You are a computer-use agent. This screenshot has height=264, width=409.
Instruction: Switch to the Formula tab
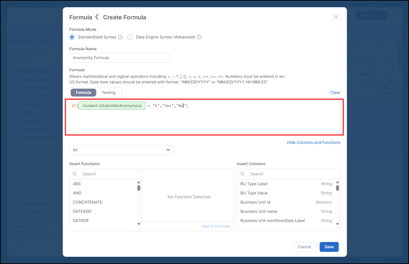point(83,93)
